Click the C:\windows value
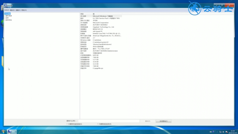The height and width of the screenshot is (134, 238). point(97,40)
